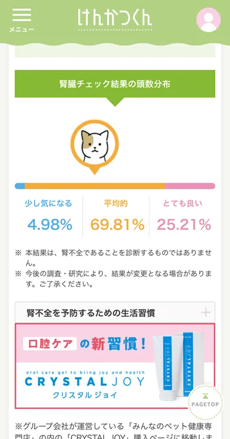230x439 pixels.
Task: Open 腎不全を予防するための生活習慣 accordion title
Action: tap(91, 313)
